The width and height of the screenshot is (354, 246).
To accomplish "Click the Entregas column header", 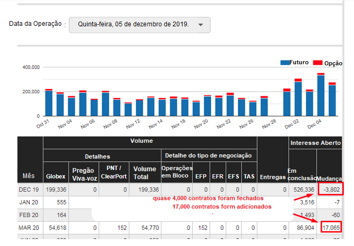I will click(273, 177).
